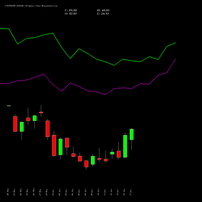Click the green candlestick for 02 Jun
This screenshot has width=202, height=202.
(x=61, y=147)
